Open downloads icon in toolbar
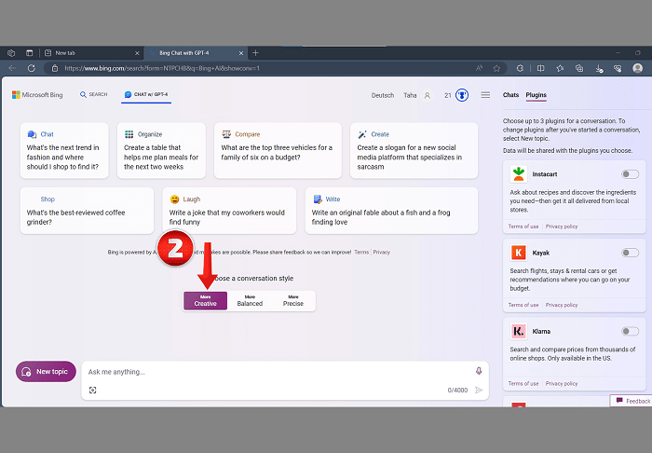Viewport: 652px width, 453px height. coord(599,69)
